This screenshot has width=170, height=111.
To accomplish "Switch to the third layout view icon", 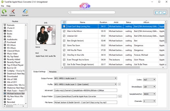I will tap(164, 13).
